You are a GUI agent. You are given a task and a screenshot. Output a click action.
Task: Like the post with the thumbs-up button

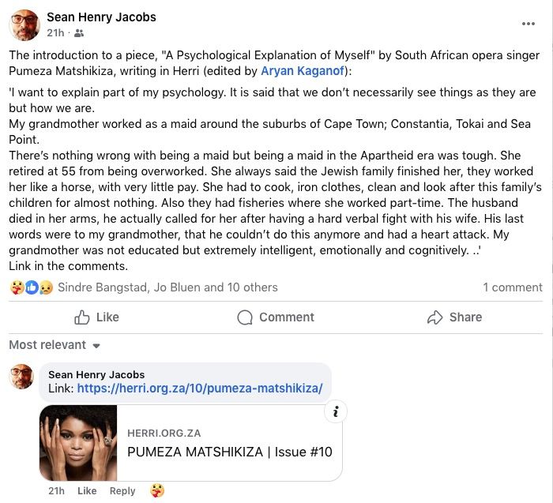pyautogui.click(x=96, y=317)
